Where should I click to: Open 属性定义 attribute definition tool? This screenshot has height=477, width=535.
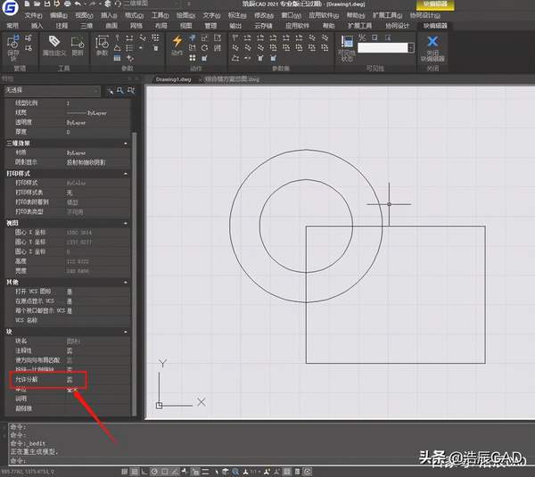click(x=54, y=45)
